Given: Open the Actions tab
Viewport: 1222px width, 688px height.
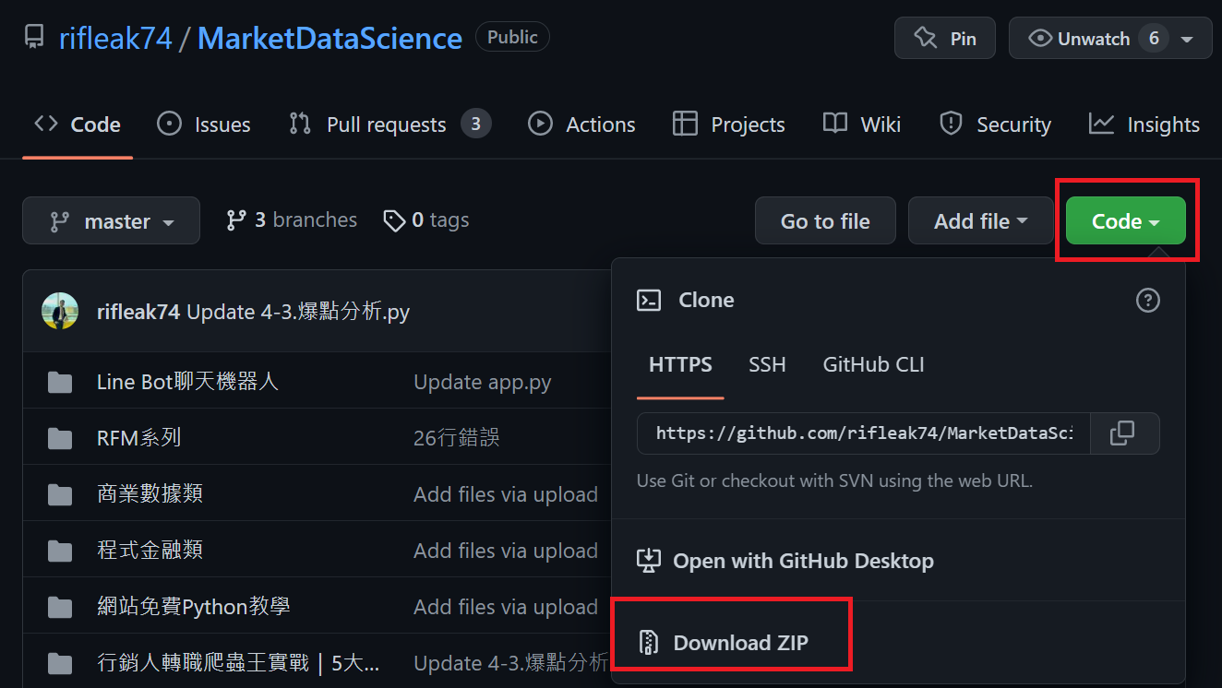Looking at the screenshot, I should (581, 125).
